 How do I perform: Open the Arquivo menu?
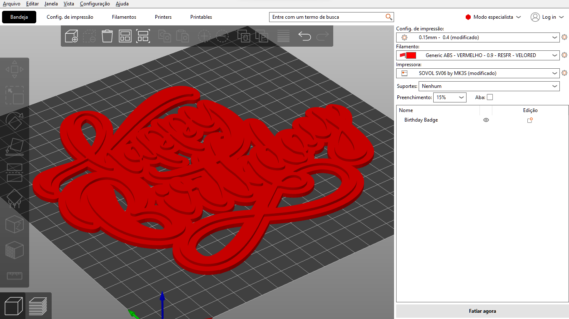coord(12,4)
